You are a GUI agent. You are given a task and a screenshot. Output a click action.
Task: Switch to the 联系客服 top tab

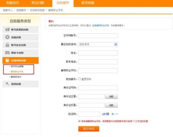[x=88, y=3]
